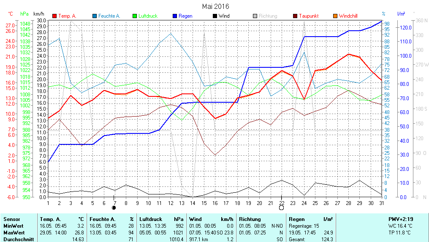
Task: Click the l/m² unit label above the rain axis
Action: point(401,14)
